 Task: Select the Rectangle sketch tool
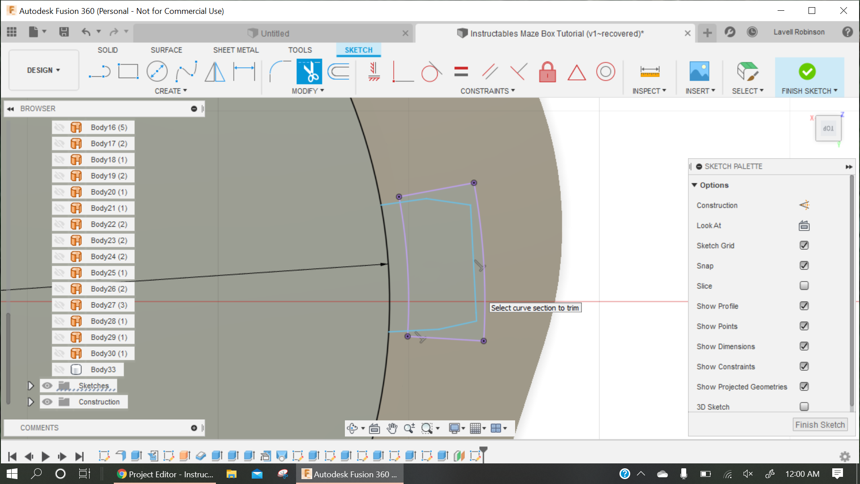[128, 71]
